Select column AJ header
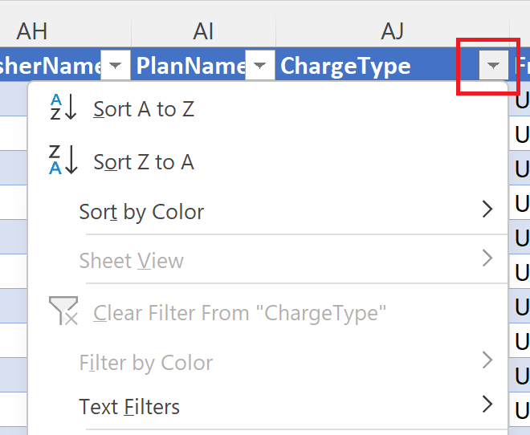The width and height of the screenshot is (530, 435). pos(392,30)
